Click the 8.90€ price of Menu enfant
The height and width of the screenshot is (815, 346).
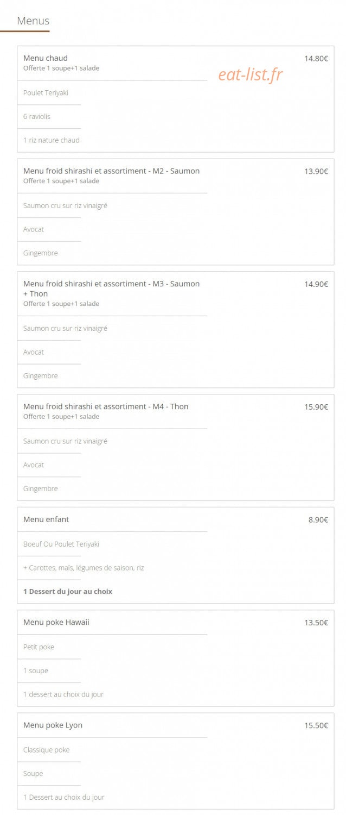click(318, 520)
